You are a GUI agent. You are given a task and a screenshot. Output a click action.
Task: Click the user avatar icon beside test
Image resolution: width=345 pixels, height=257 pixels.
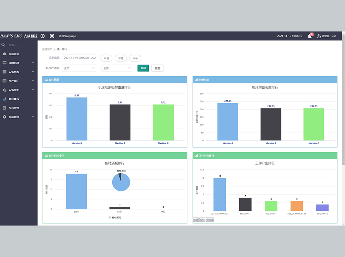[x=318, y=36]
